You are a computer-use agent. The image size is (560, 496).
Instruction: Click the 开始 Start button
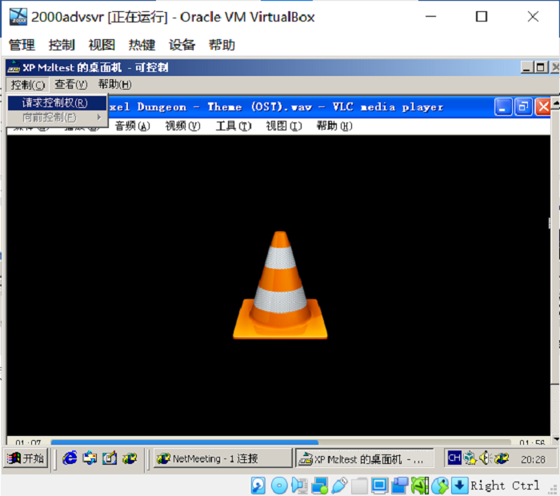tap(26, 458)
